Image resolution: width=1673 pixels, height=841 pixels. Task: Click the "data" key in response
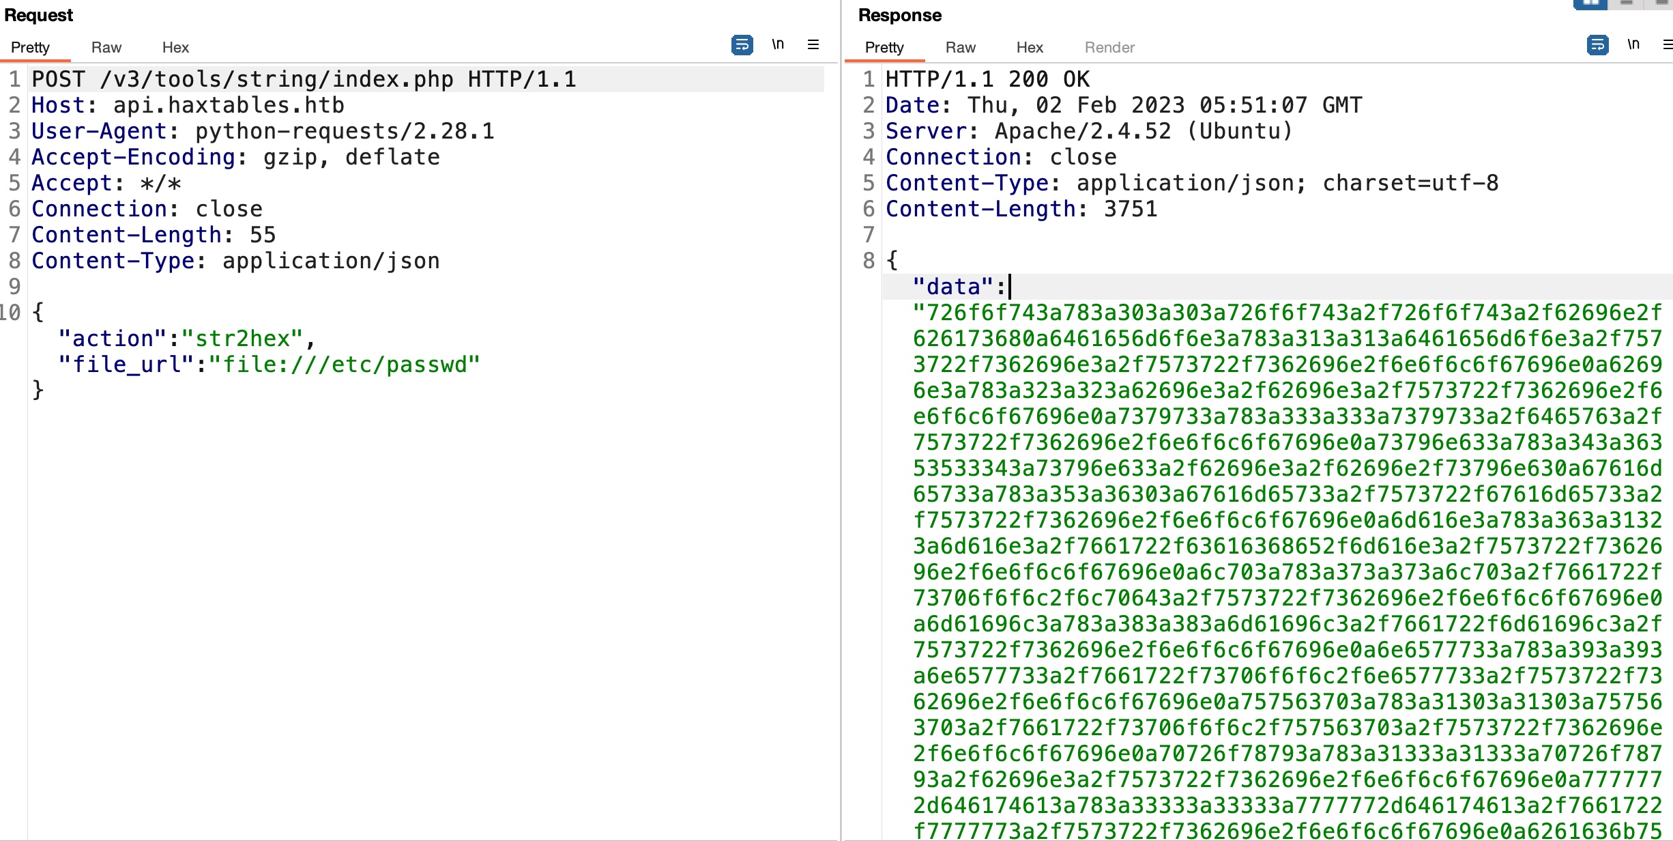952,287
